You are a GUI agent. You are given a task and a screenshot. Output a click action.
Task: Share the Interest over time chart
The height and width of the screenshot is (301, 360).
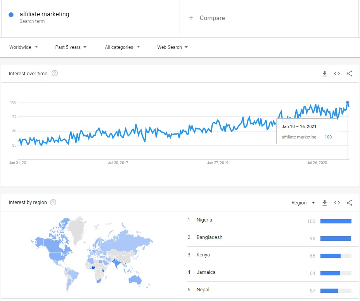click(x=350, y=74)
